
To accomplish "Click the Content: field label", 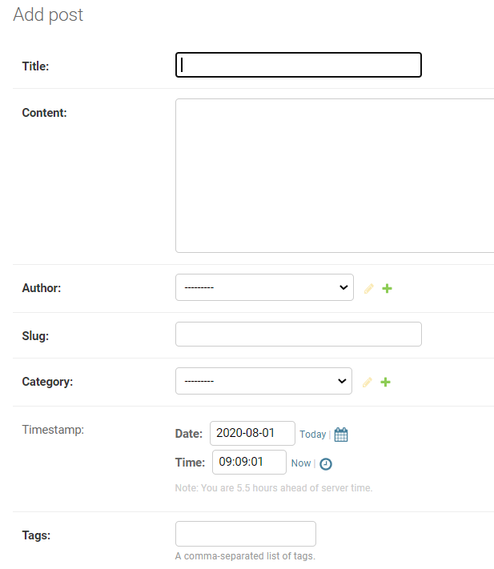I will (x=44, y=113).
